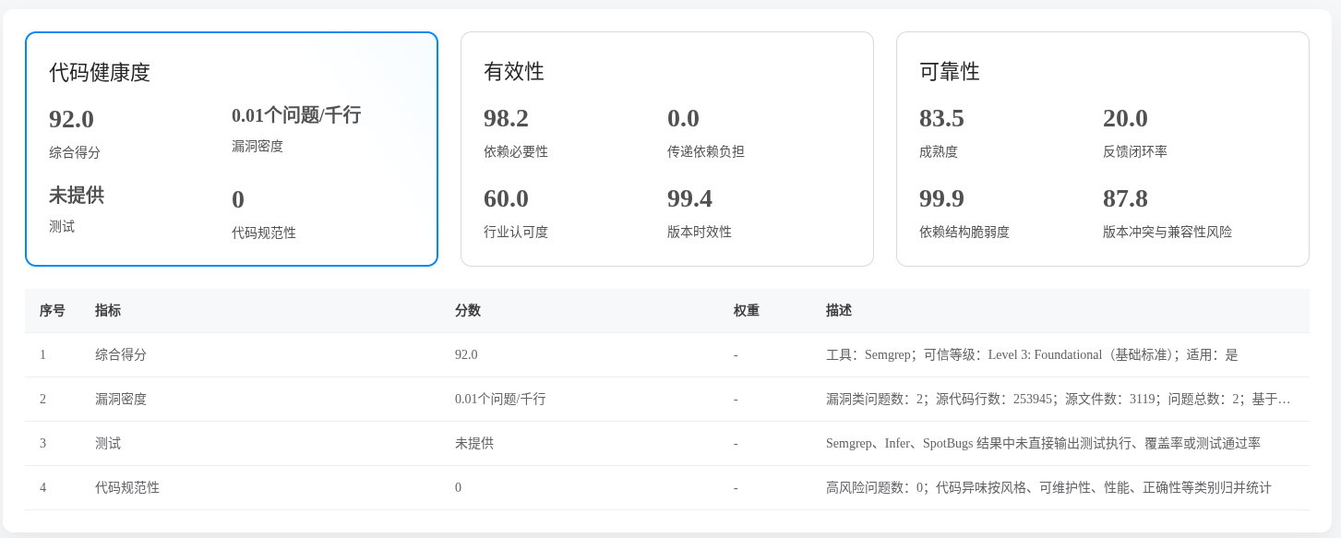Click the 成熟度 score 83.5
Screen dimensions: 1341x538
tap(941, 119)
